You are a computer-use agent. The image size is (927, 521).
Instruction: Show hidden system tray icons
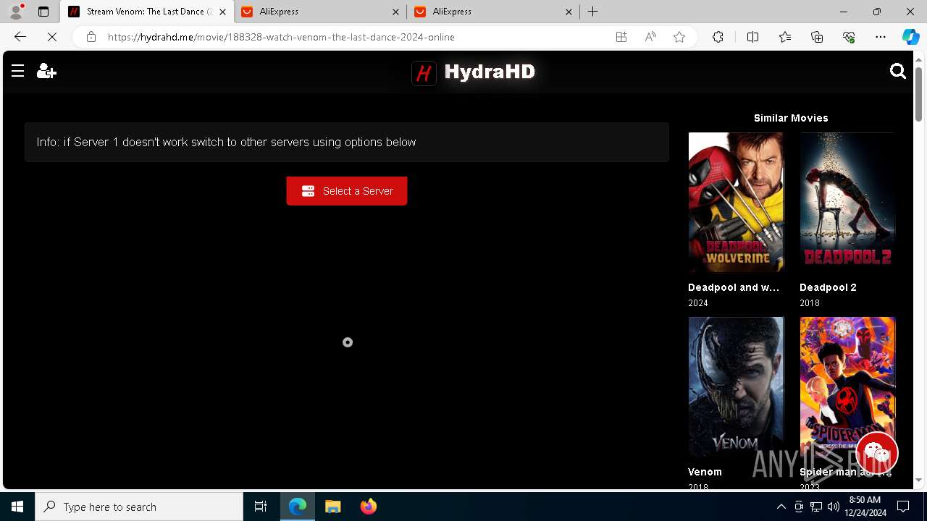click(x=781, y=507)
